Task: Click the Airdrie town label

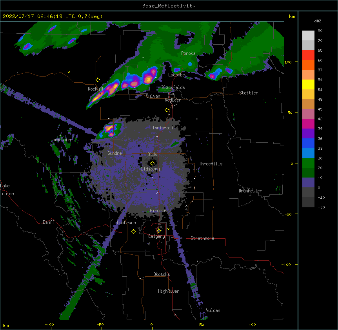Action: 158,210
